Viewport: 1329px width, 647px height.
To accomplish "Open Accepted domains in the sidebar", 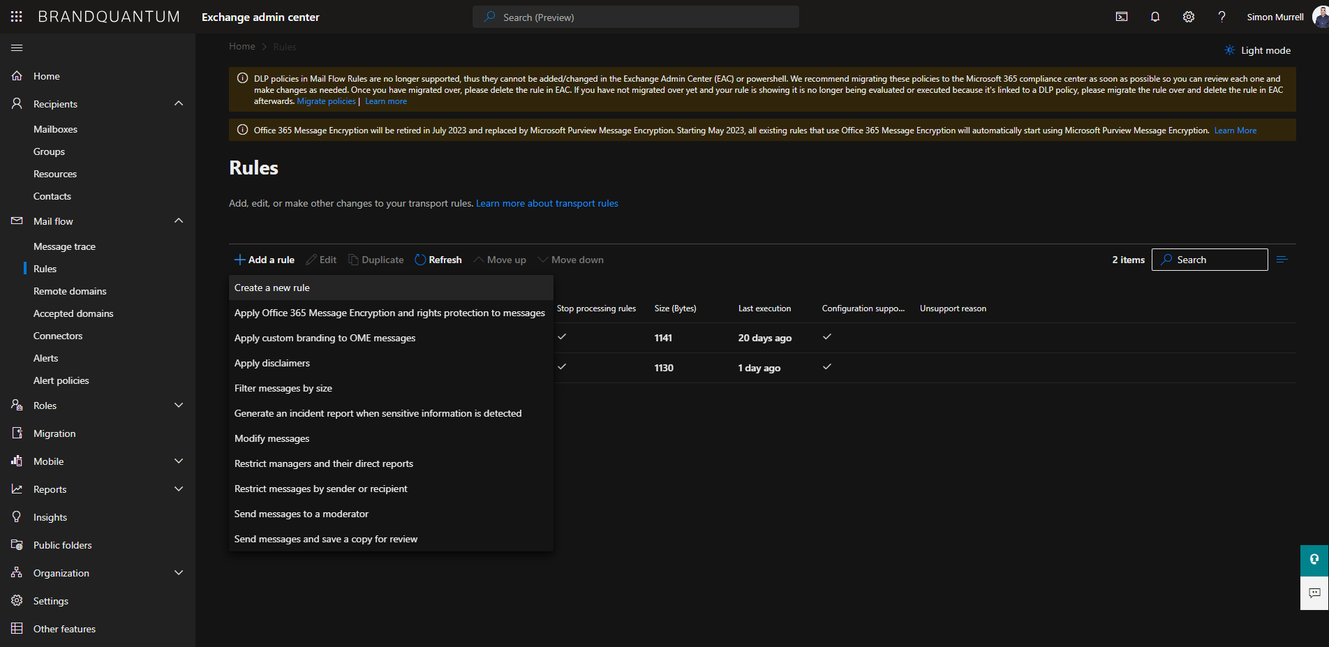I will (73, 313).
